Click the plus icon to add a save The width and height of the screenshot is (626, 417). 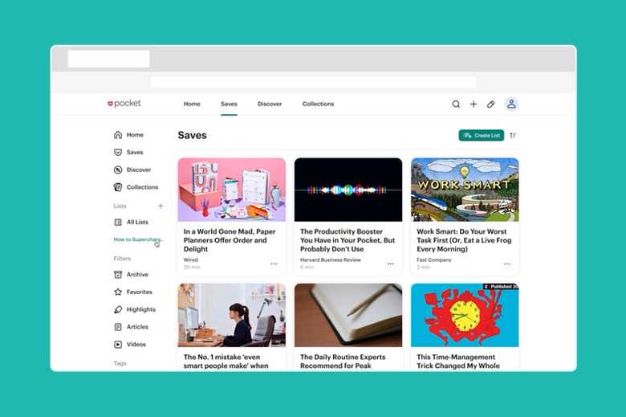pyautogui.click(x=474, y=104)
